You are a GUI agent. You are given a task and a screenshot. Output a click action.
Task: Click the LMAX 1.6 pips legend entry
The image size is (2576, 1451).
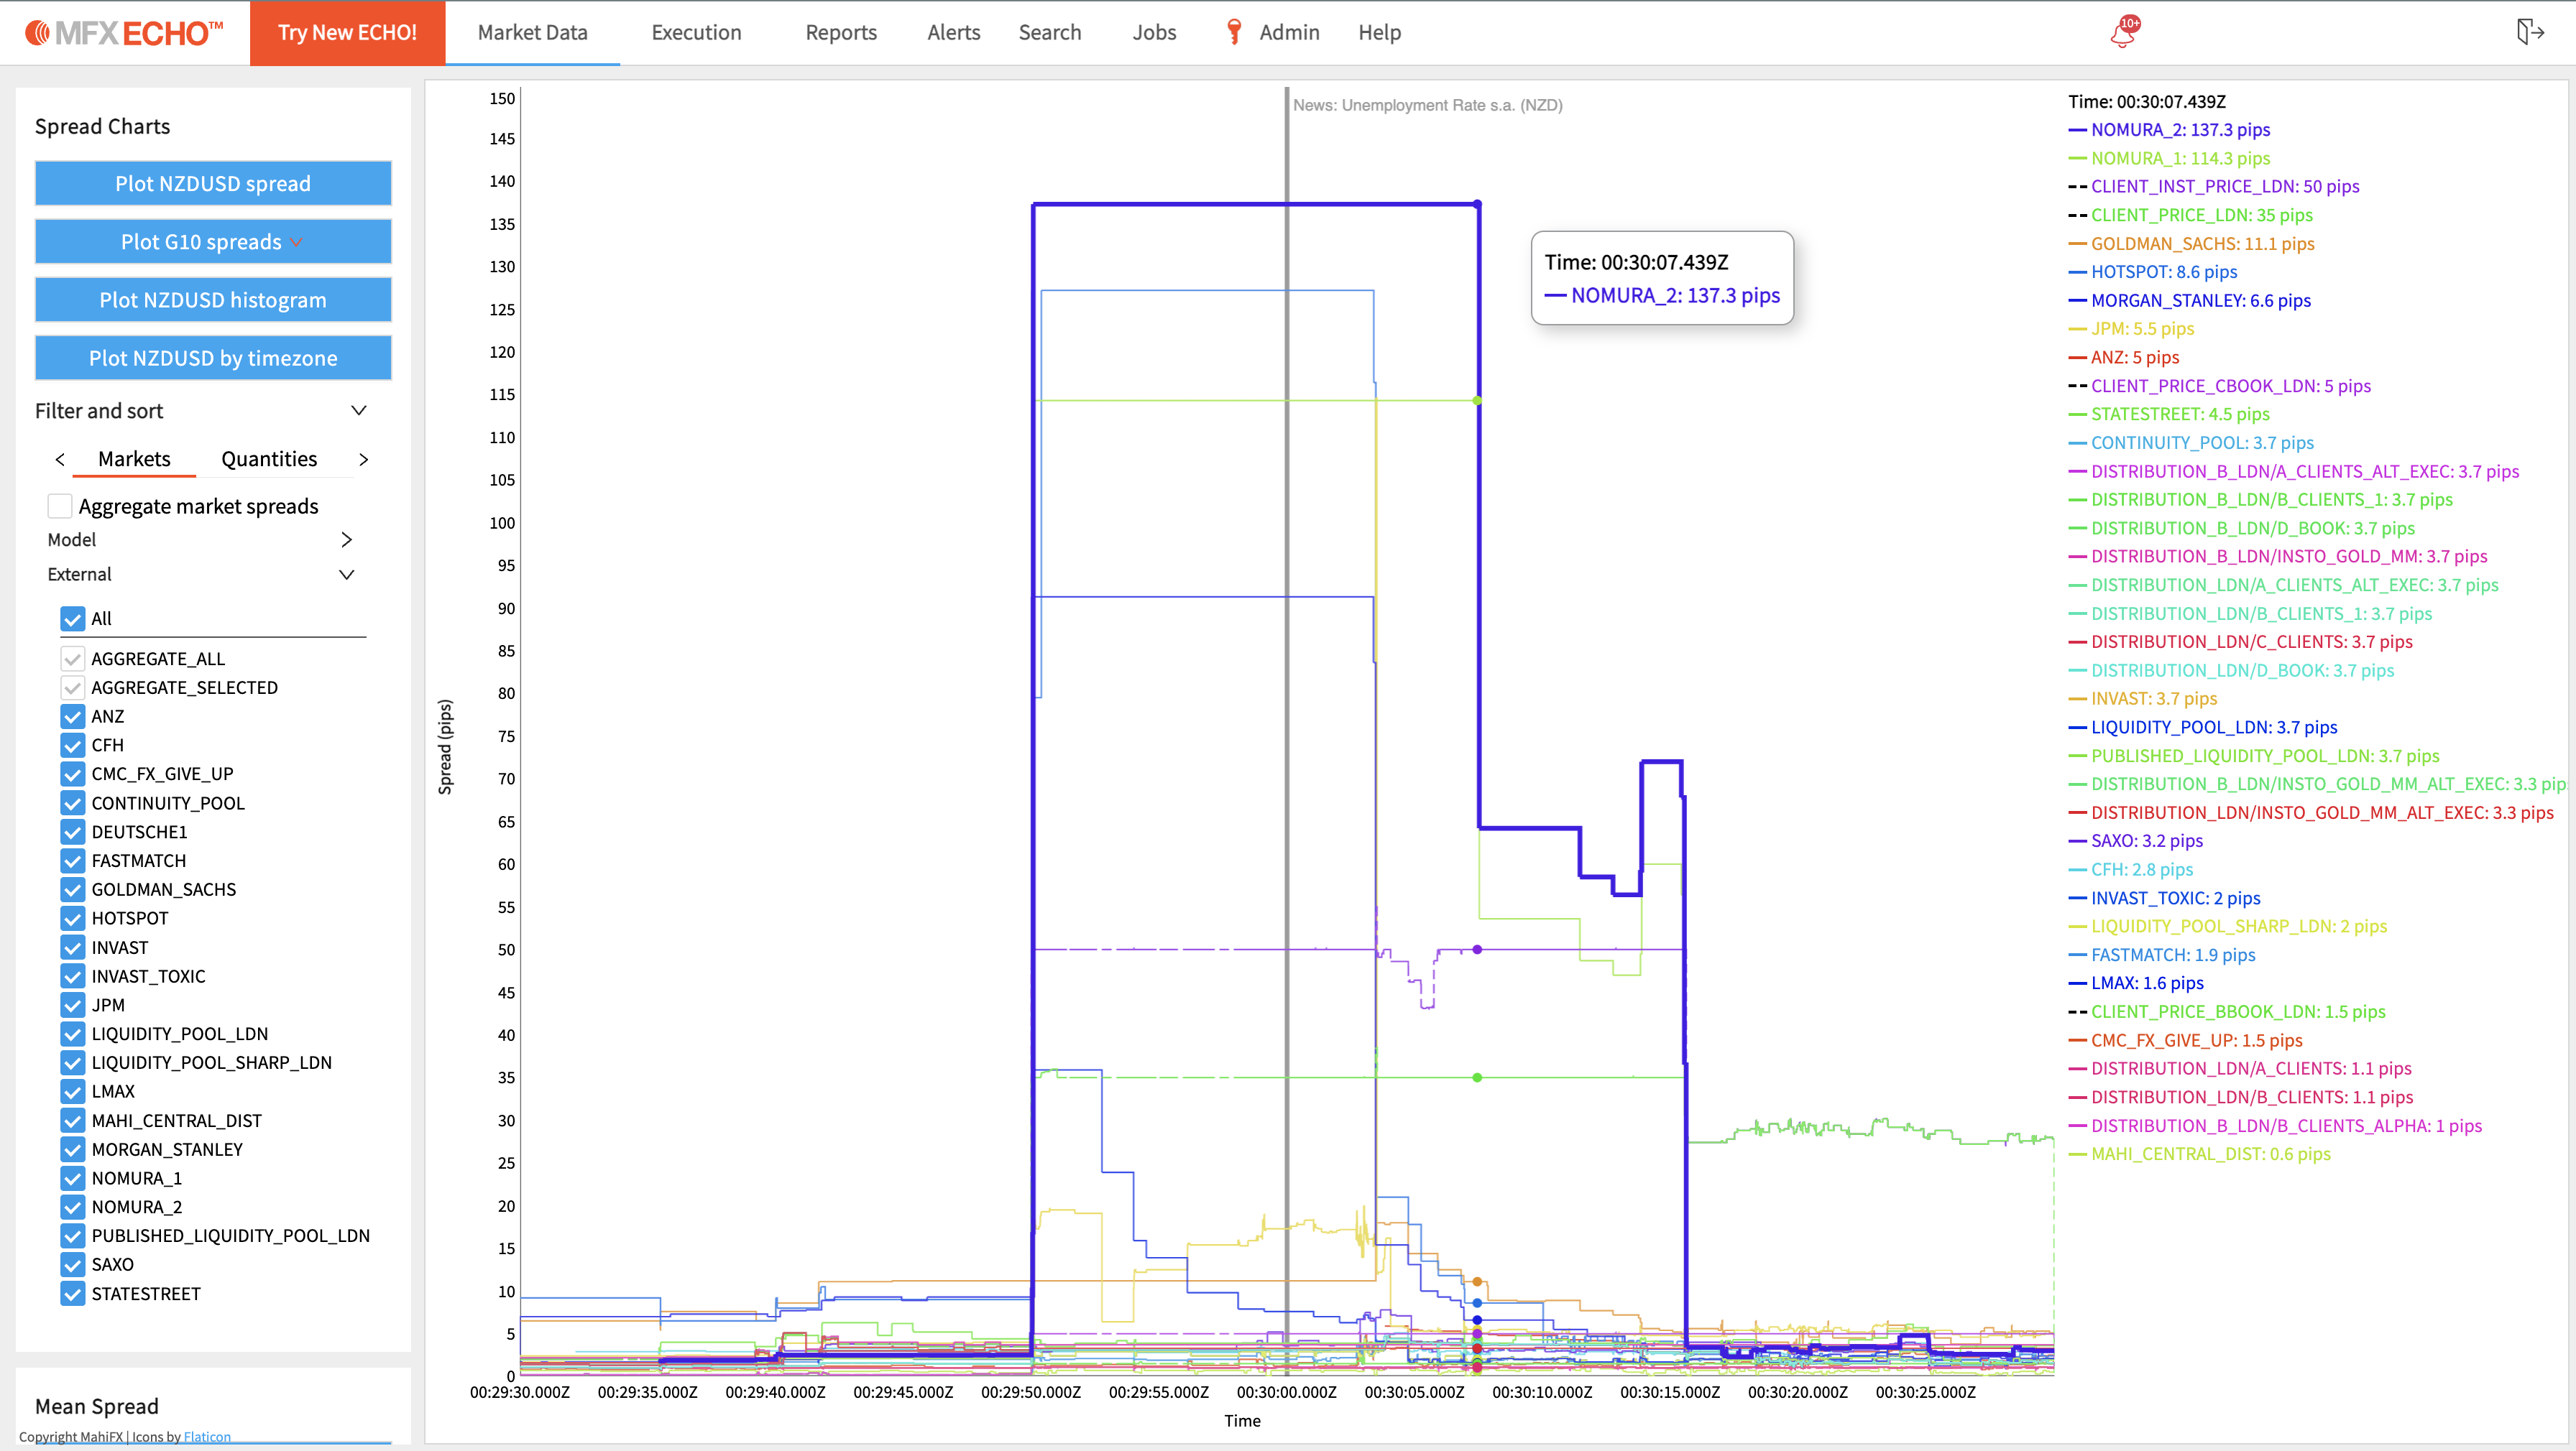click(x=2136, y=983)
